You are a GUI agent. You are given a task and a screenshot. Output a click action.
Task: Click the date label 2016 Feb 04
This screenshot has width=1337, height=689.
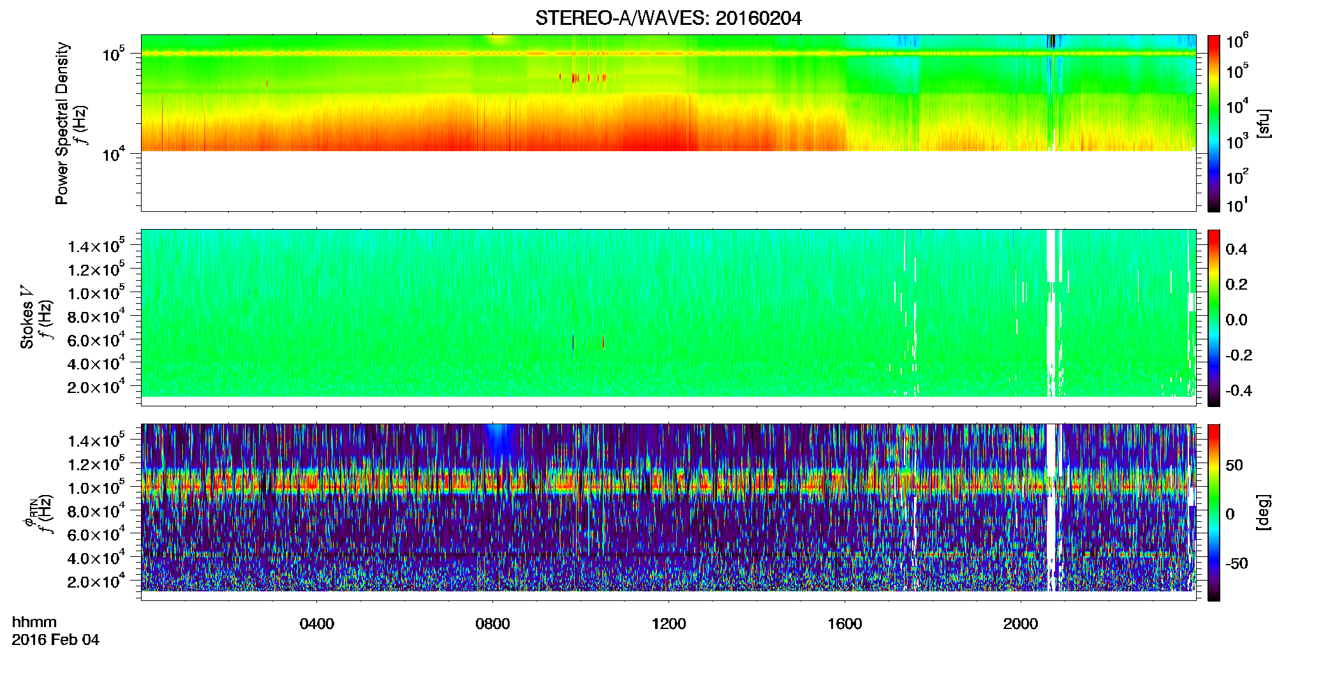point(55,640)
